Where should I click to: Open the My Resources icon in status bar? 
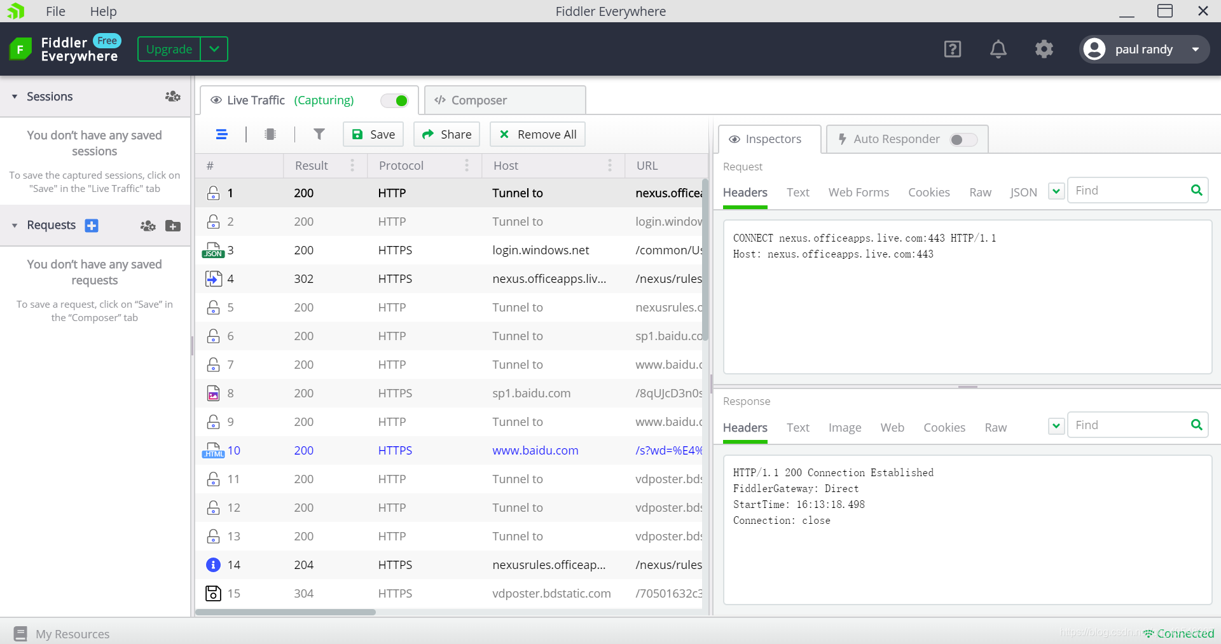point(20,634)
